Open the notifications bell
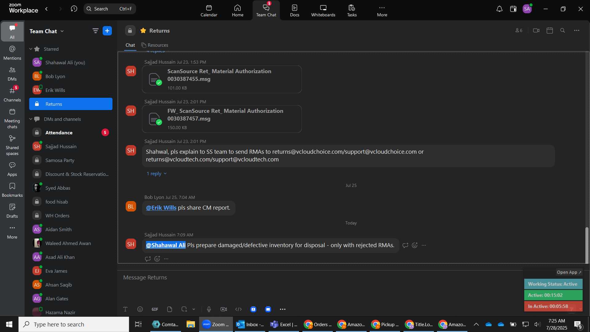Screen dimensions: 590x332 499,9
